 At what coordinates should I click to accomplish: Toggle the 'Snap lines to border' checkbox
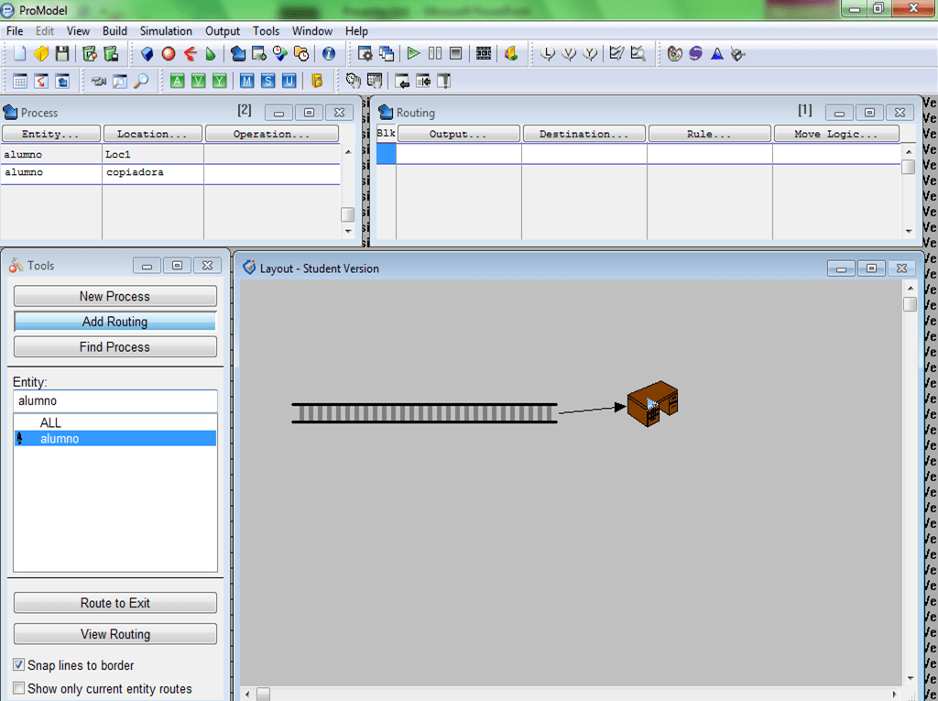coord(19,665)
